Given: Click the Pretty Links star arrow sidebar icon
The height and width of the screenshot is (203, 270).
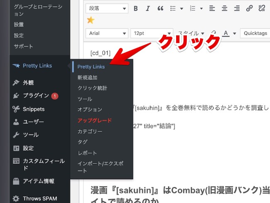Looking at the screenshot, I should [x=16, y=66].
